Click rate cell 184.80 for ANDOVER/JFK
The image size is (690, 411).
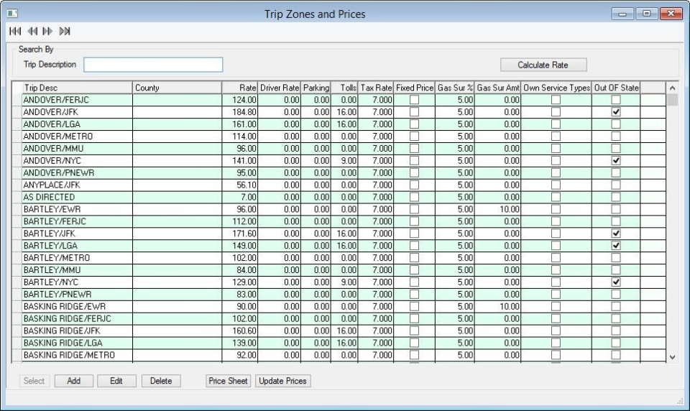(239, 112)
